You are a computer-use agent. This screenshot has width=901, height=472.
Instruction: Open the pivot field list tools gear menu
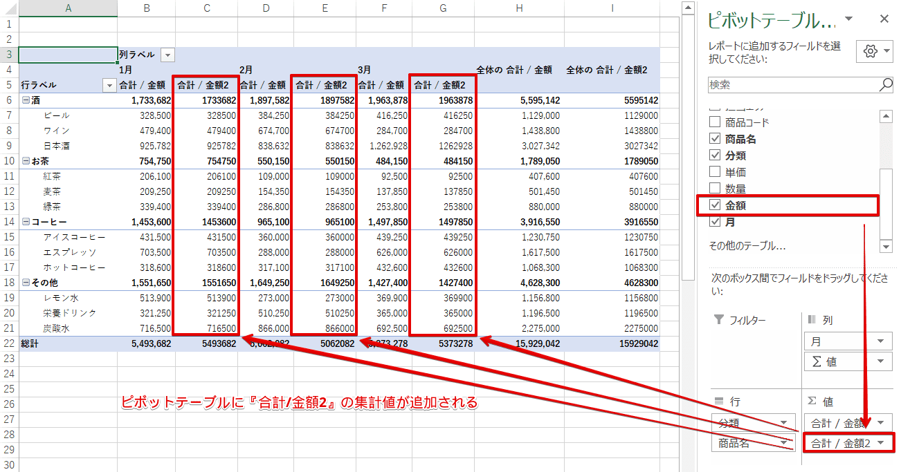[874, 51]
